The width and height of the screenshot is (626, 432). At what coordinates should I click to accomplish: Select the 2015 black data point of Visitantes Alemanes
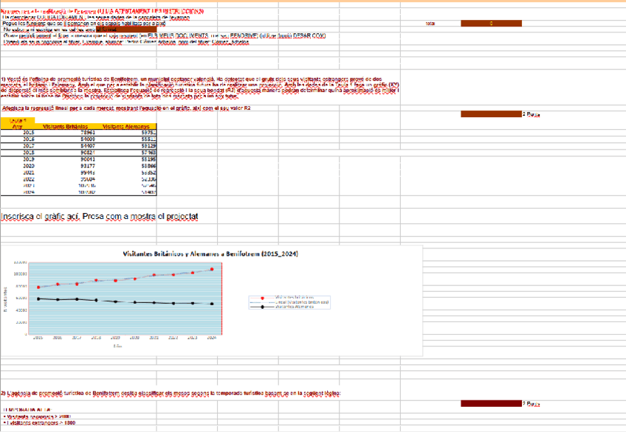click(38, 299)
